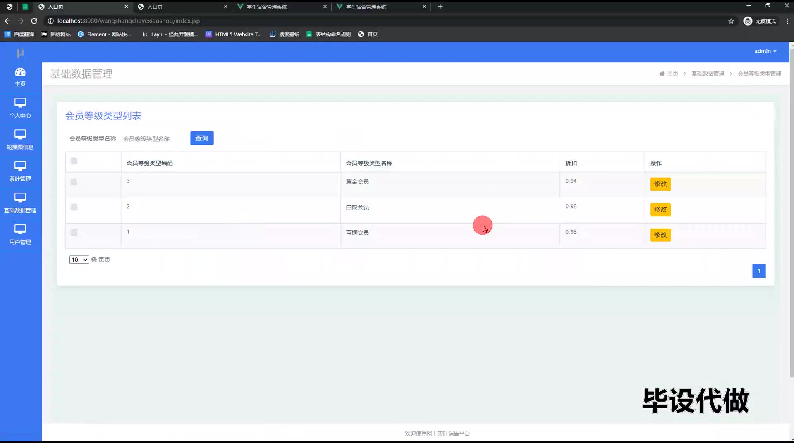This screenshot has height=443, width=794.
Task: Open the rows per page dropdown
Action: coord(79,260)
